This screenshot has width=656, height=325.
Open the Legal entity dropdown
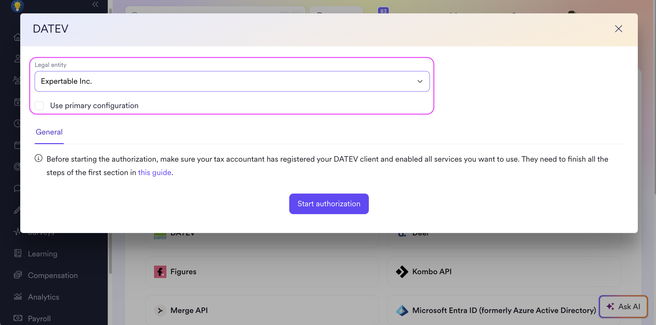click(x=232, y=81)
